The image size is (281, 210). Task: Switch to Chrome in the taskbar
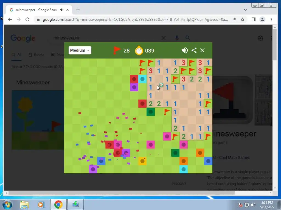[58, 205]
